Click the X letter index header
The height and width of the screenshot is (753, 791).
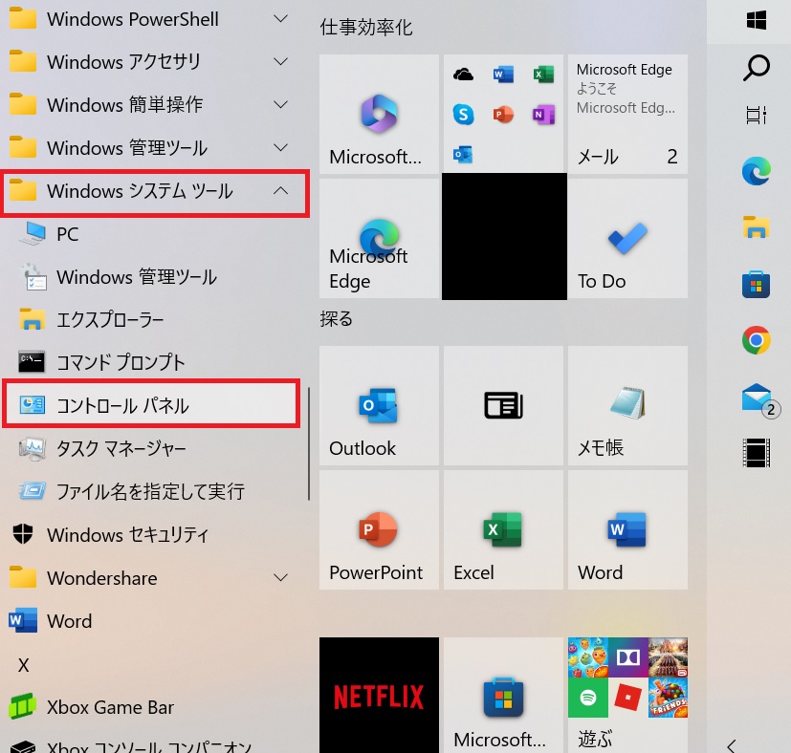[x=23, y=665]
